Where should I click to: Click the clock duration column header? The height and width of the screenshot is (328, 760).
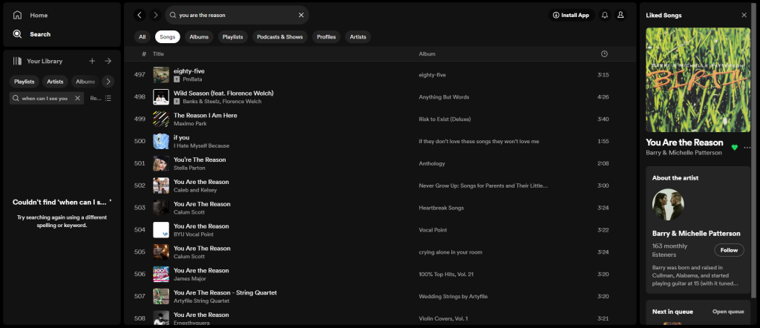604,54
